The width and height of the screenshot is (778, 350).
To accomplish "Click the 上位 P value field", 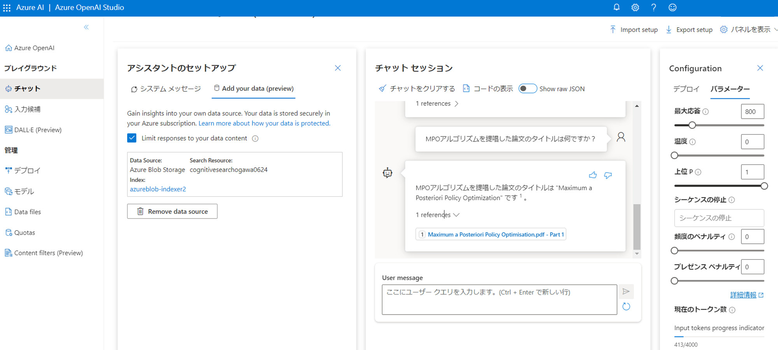I will coord(752,172).
